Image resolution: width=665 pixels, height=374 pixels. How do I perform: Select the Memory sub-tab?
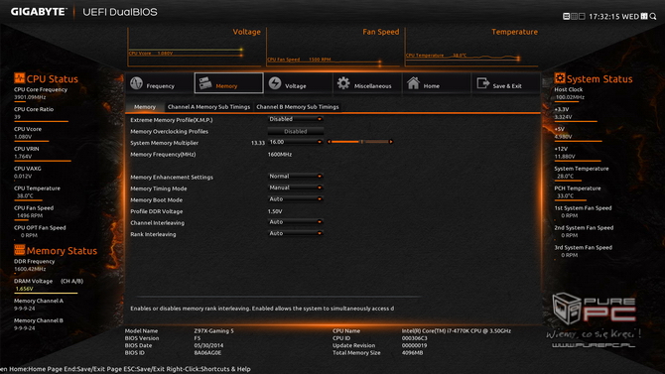coord(145,107)
